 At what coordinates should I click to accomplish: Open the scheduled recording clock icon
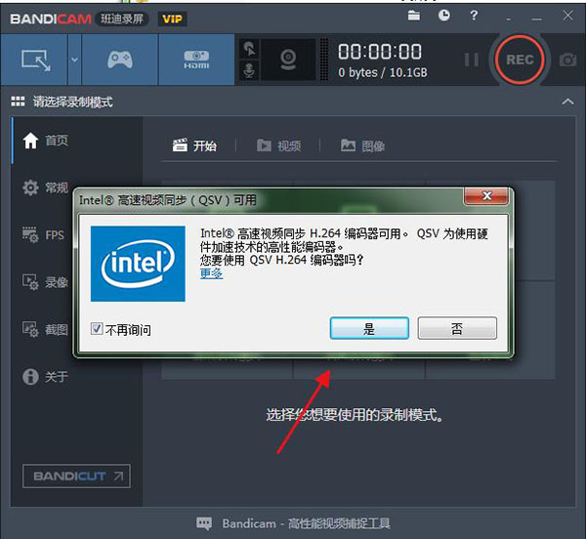[443, 16]
